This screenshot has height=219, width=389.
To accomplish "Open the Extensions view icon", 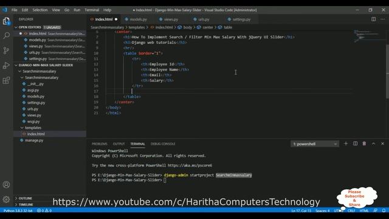I will pos(6,80).
